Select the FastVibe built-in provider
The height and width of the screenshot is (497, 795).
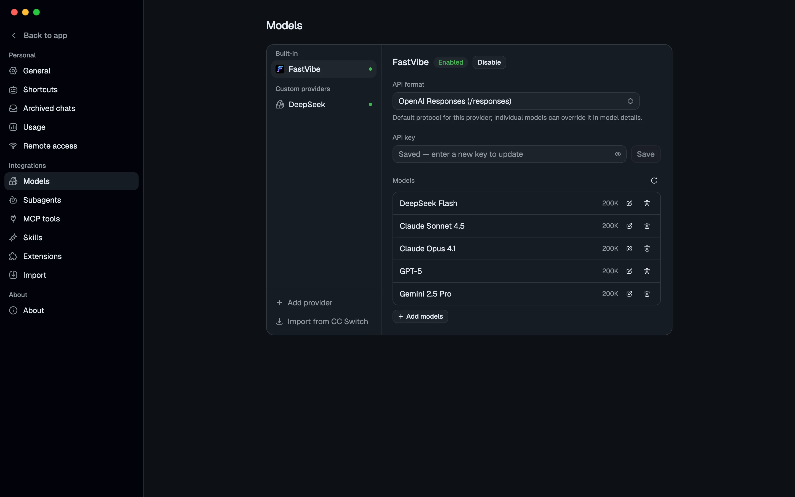pyautogui.click(x=324, y=69)
